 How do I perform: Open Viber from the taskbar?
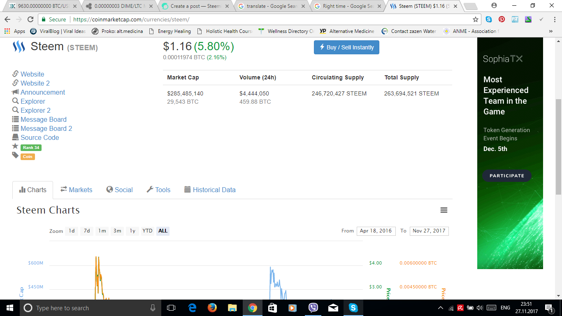tap(313, 308)
